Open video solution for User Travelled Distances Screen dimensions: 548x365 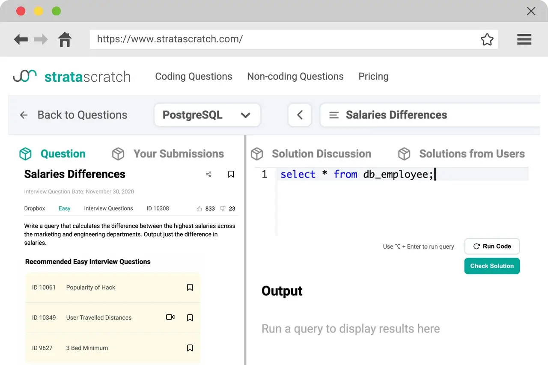(170, 317)
